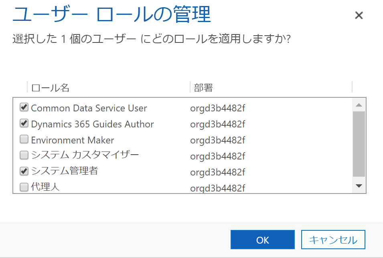
Task: Check the Environment Maker role
Action: pos(24,139)
